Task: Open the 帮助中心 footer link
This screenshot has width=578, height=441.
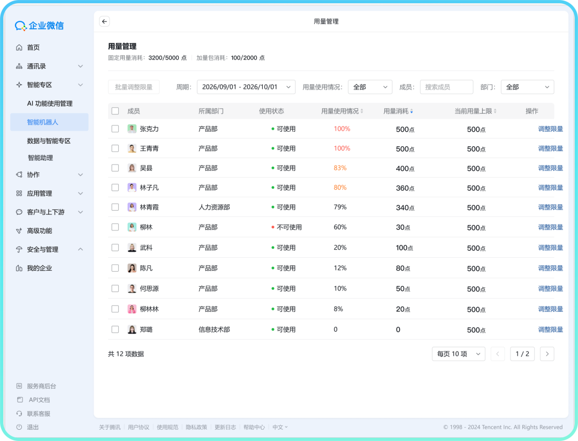Action: 254,428
